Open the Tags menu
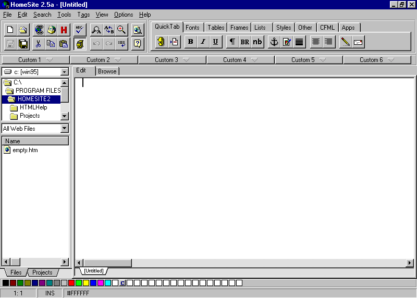The width and height of the screenshot is (417, 298). coord(83,15)
